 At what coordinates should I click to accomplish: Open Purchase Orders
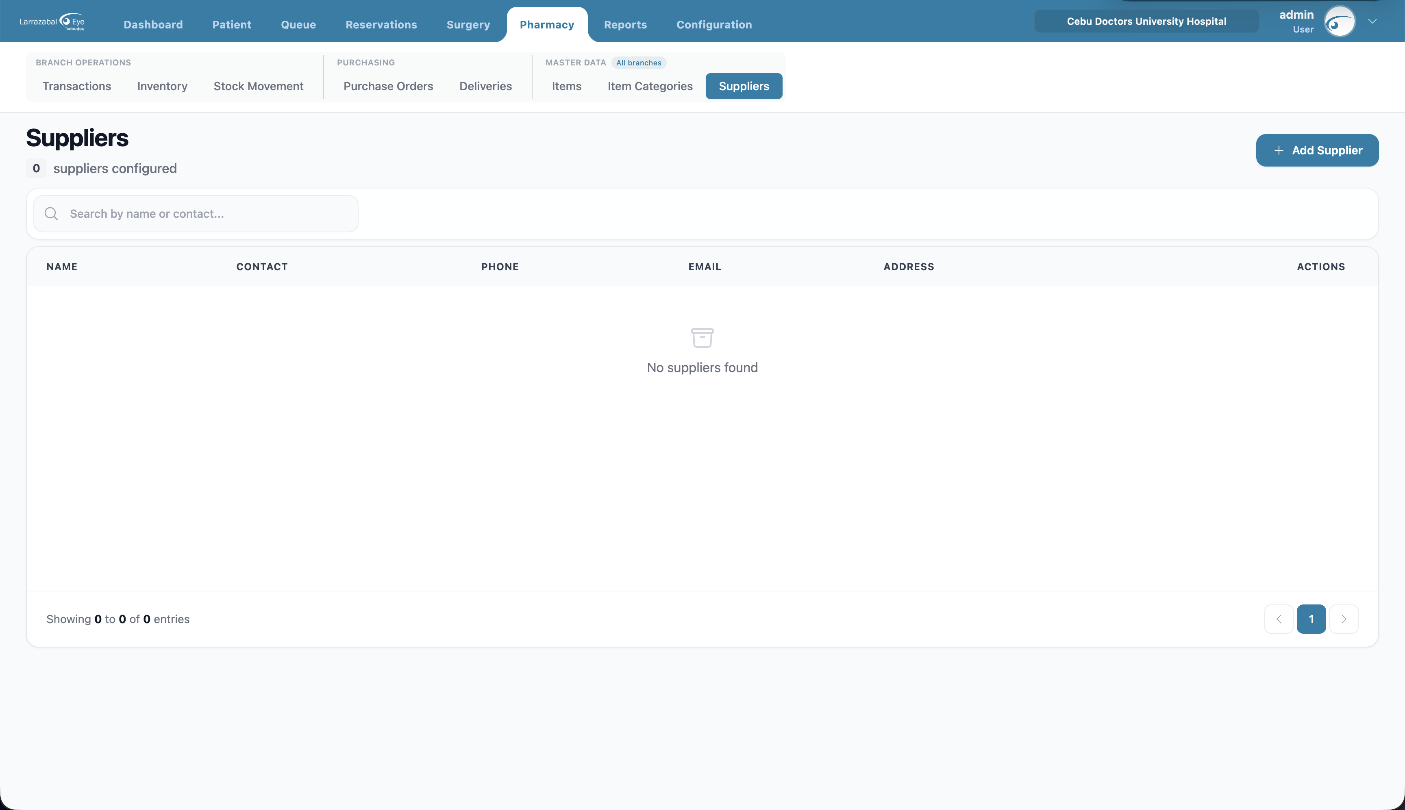pyautogui.click(x=388, y=86)
